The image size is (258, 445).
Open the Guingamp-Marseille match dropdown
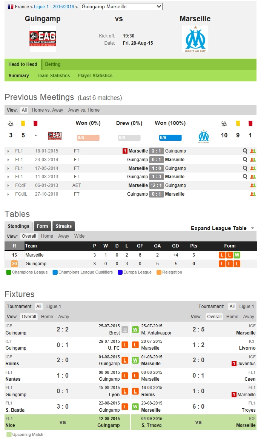pos(121,7)
